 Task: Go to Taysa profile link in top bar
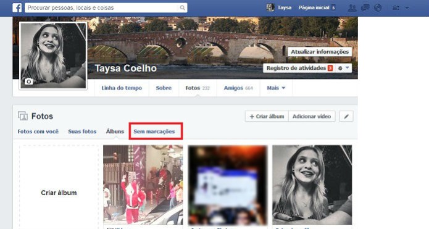click(285, 7)
